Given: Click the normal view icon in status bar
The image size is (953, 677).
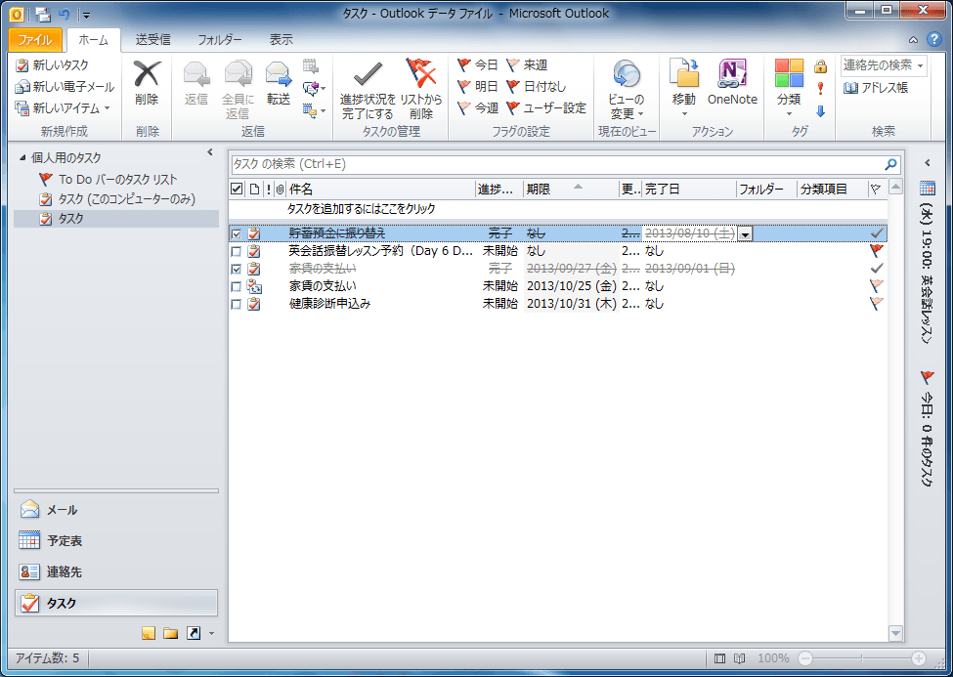Looking at the screenshot, I should (x=720, y=658).
